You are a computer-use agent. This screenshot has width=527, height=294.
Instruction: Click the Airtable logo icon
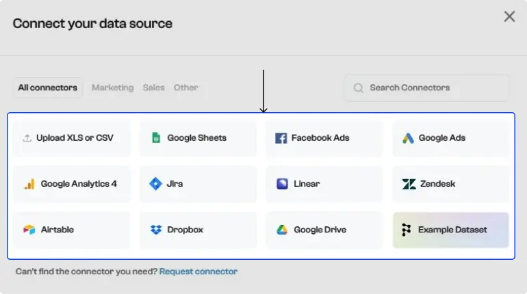point(29,230)
